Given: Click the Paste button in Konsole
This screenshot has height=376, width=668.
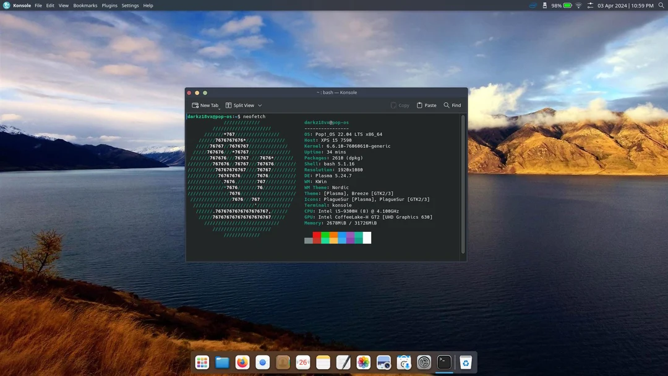Looking at the screenshot, I should [426, 105].
